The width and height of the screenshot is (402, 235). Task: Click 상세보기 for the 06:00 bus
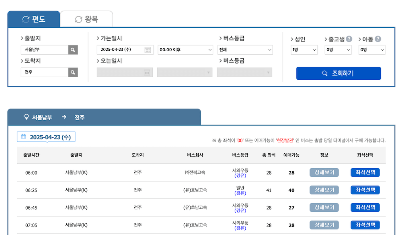tap(324, 172)
